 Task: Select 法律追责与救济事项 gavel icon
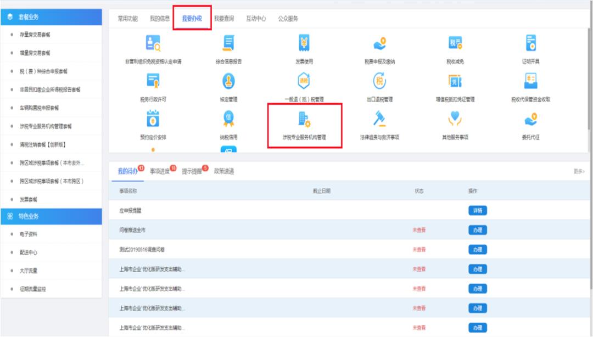tap(379, 119)
